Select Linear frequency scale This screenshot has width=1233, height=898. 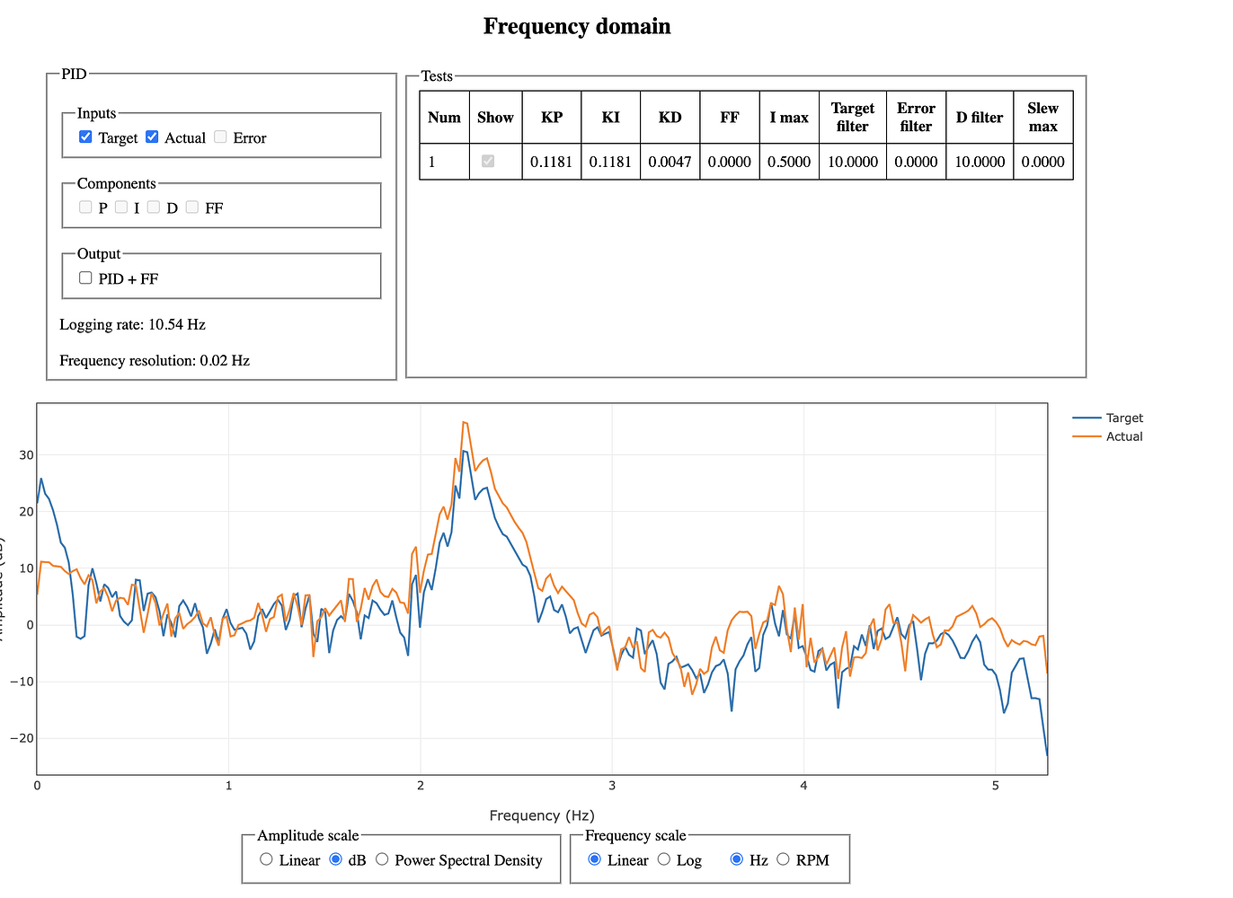pyautogui.click(x=594, y=859)
